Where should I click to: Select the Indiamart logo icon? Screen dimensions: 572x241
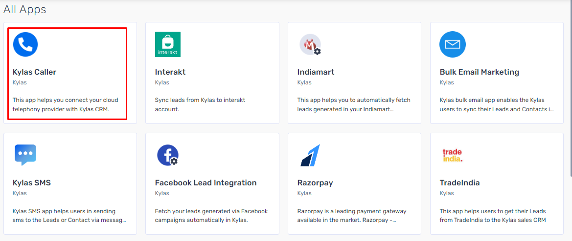(x=310, y=45)
